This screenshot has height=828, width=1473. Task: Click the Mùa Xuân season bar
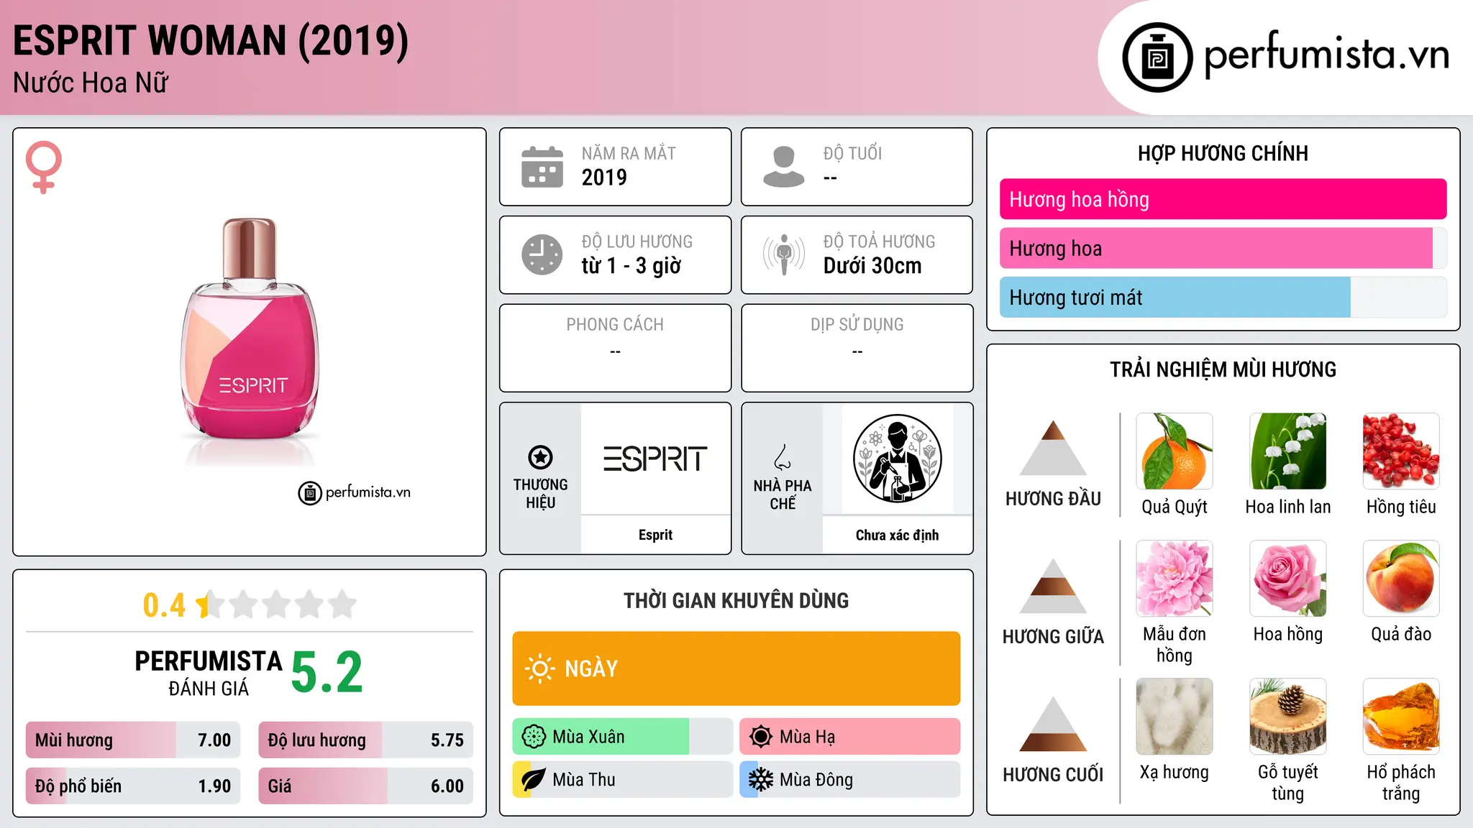(623, 737)
